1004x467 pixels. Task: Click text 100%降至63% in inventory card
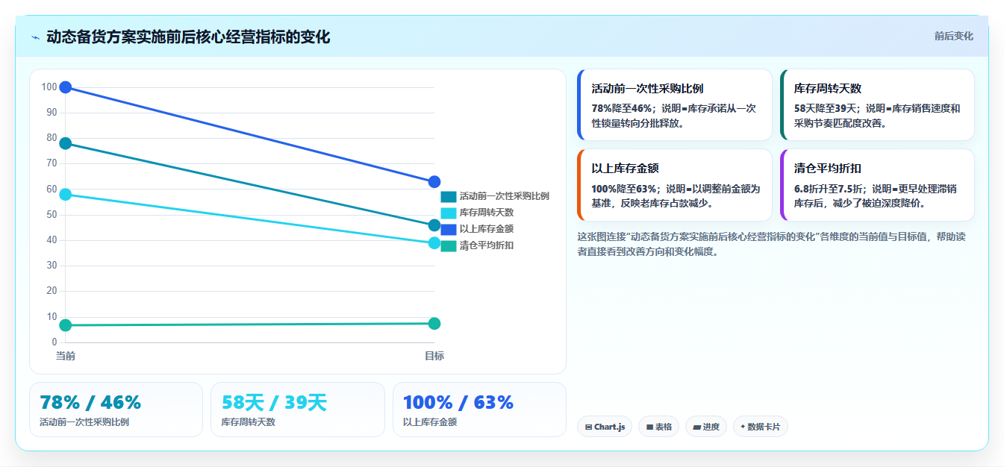pyautogui.click(x=626, y=189)
